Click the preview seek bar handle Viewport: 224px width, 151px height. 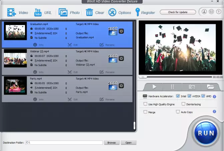point(143,77)
